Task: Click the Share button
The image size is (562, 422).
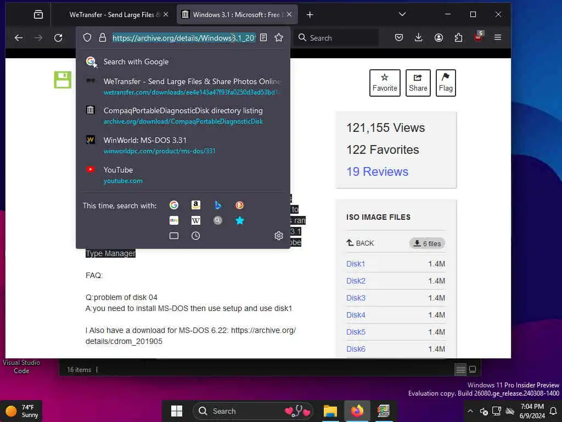Action: click(x=418, y=83)
